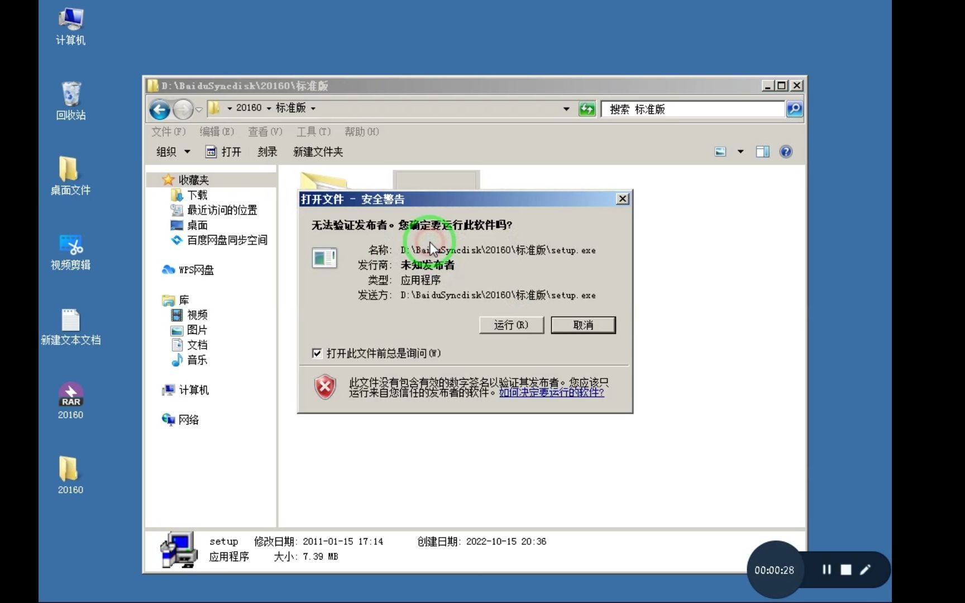
Task: Launch the 视频剪辑 desktop shortcut
Action: click(x=70, y=252)
